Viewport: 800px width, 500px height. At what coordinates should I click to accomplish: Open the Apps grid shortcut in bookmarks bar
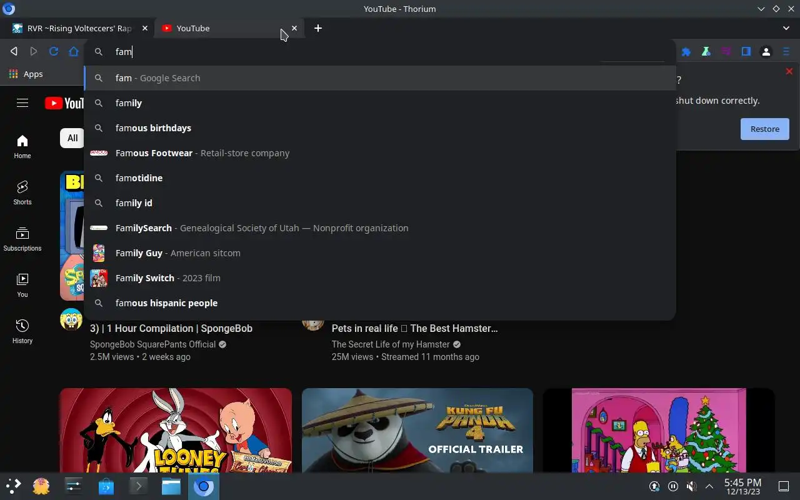[x=26, y=74]
